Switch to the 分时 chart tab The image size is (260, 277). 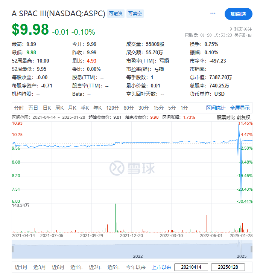point(19,108)
